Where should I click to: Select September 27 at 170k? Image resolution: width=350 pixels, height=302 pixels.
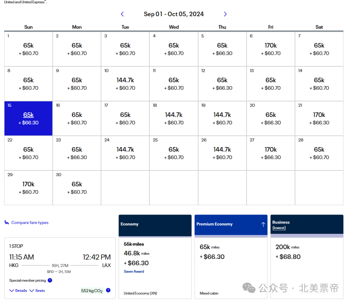click(271, 153)
